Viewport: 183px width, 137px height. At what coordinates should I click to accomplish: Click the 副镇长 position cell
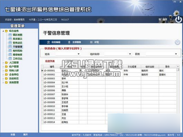(x=167, y=75)
